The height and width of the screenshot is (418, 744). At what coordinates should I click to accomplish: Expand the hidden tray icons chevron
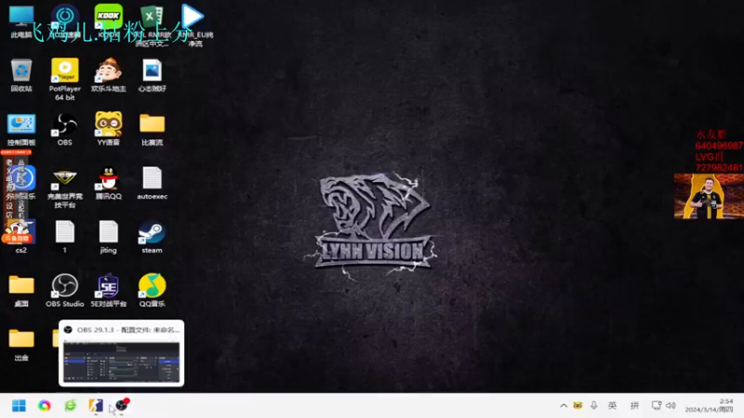click(564, 406)
